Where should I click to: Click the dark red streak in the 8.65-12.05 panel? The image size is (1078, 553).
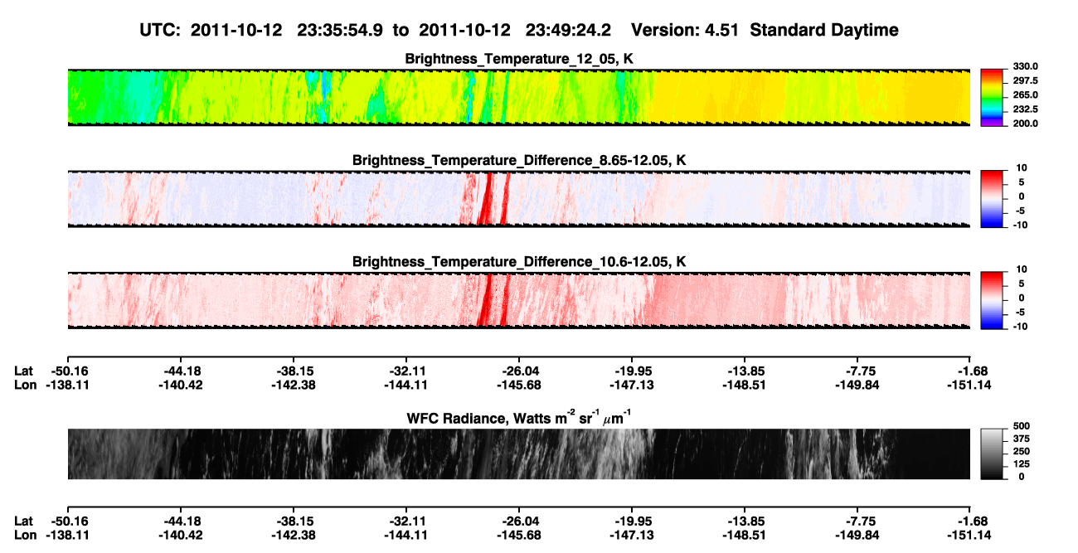[487, 199]
